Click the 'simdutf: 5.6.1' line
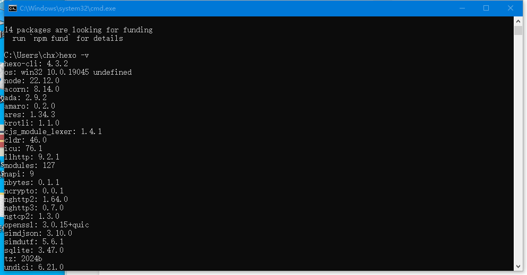The image size is (527, 275). [34, 242]
